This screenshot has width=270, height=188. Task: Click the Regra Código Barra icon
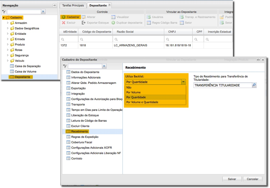click(x=149, y=23)
